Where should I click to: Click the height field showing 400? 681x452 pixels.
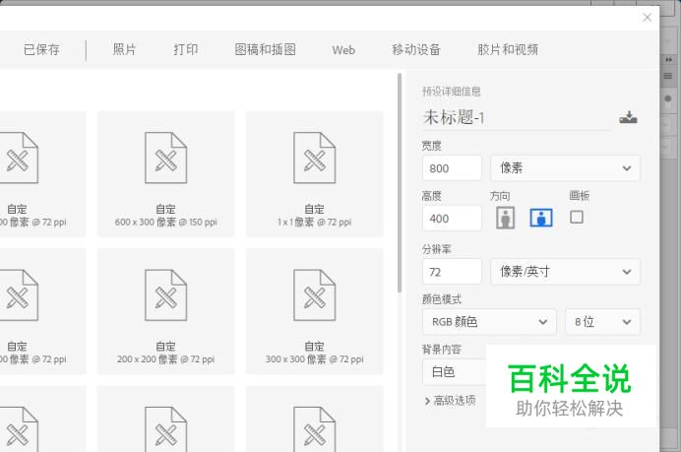pyautogui.click(x=452, y=219)
